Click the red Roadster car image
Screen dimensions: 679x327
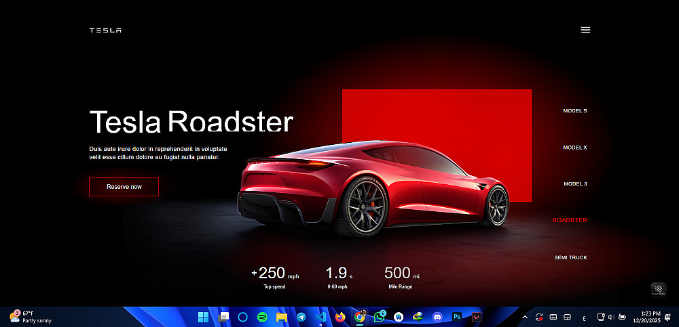click(x=372, y=188)
